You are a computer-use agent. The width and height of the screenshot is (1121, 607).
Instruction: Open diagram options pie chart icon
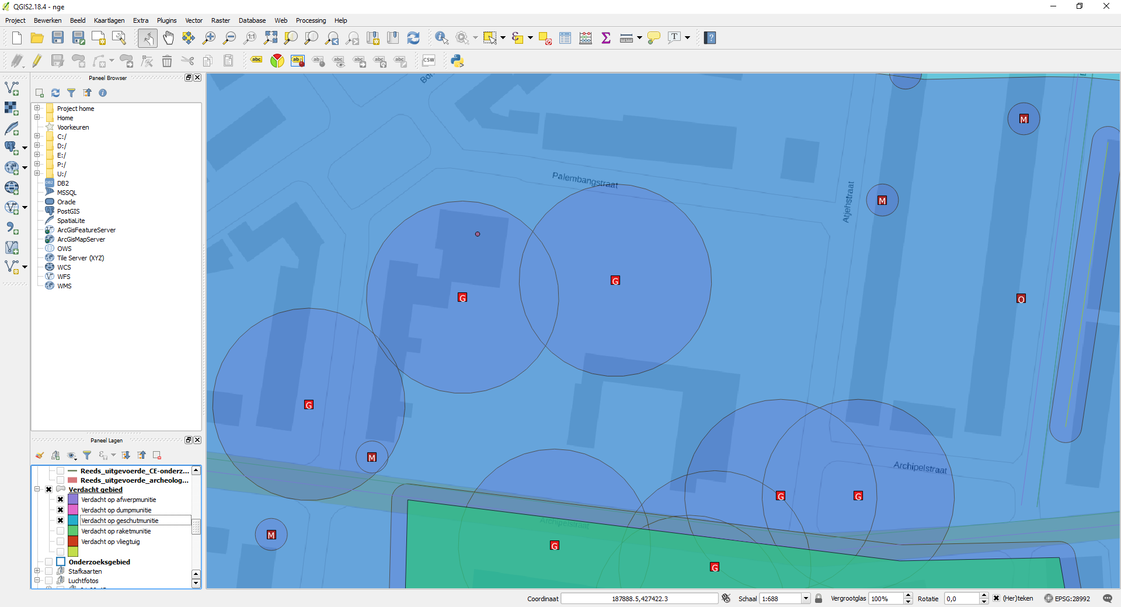(x=277, y=61)
